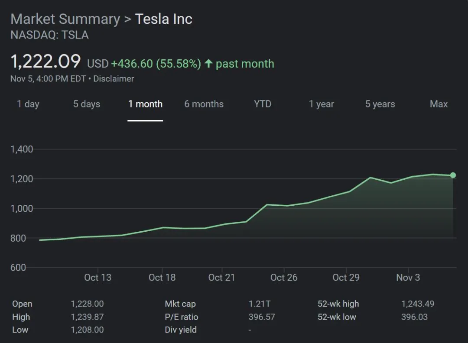Switch to the 5 days tab
Viewport: 468px width, 343px height.
[x=87, y=104]
